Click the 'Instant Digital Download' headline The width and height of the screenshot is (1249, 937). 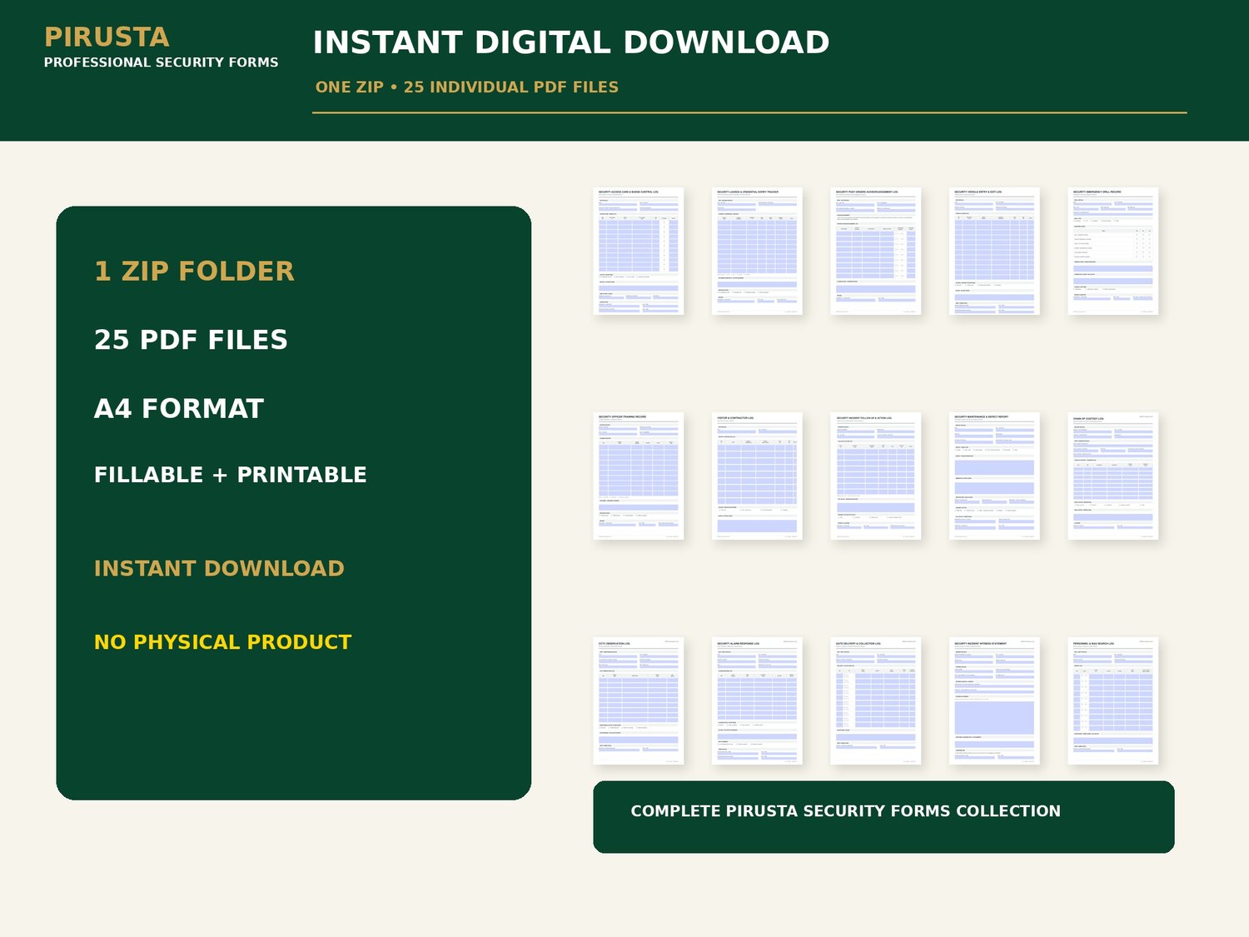coord(571,42)
